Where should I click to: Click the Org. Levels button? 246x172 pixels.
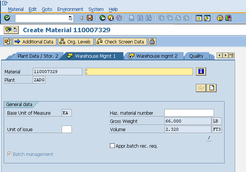click(x=76, y=42)
